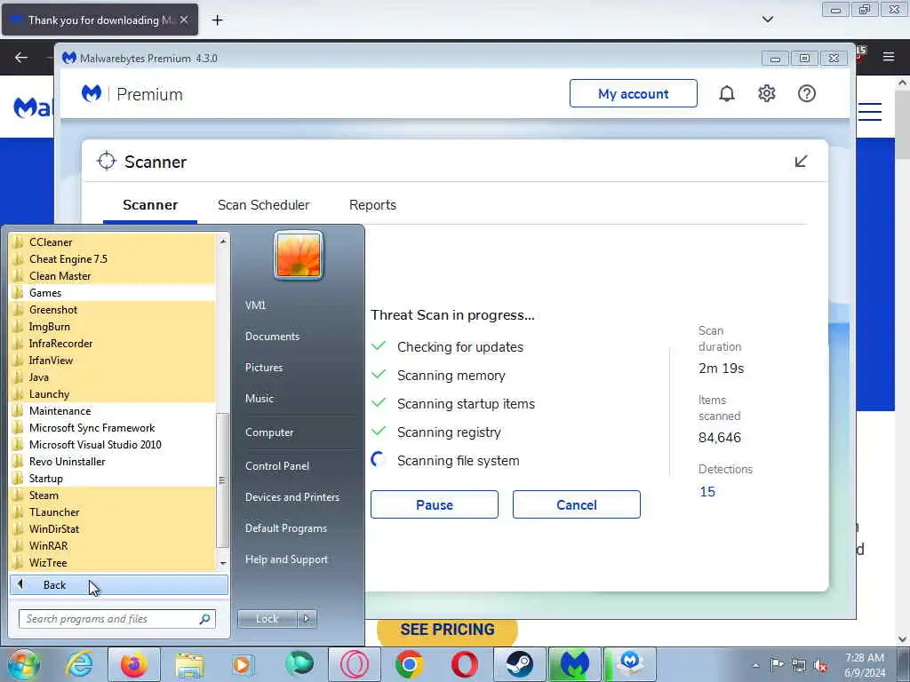Open Control Panel from Start menu

277,465
